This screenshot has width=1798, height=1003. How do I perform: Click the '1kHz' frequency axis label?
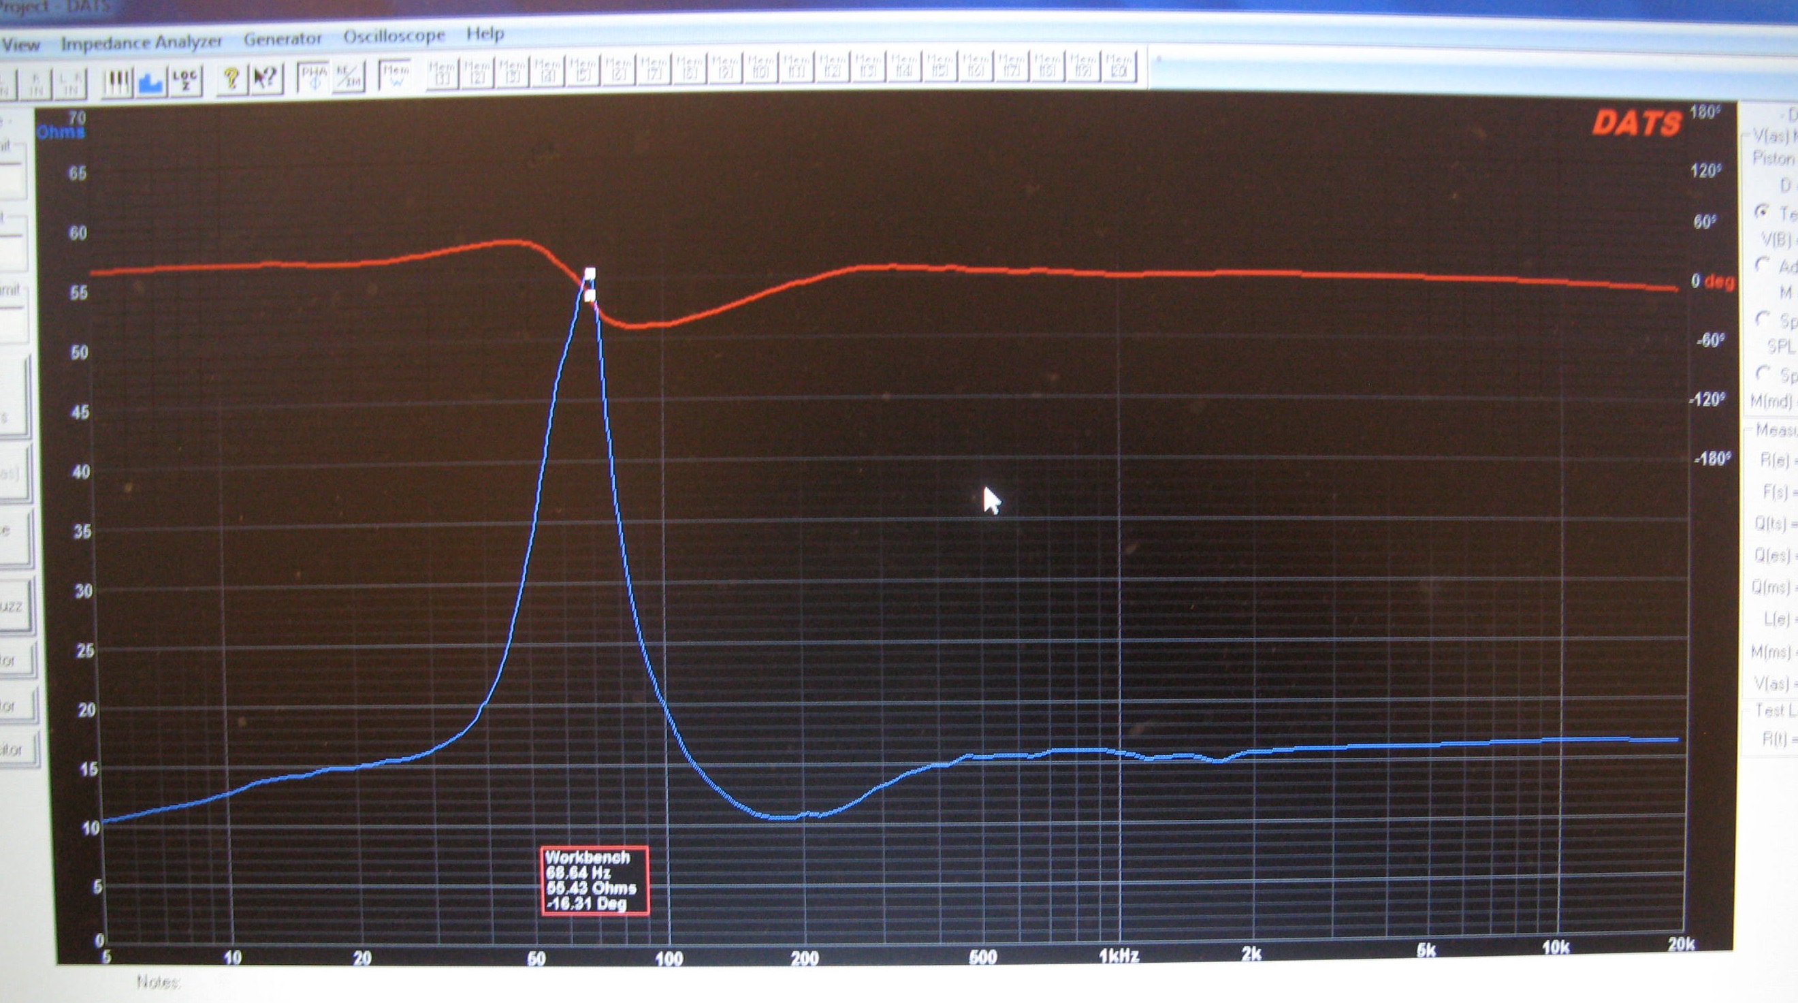tap(1119, 956)
